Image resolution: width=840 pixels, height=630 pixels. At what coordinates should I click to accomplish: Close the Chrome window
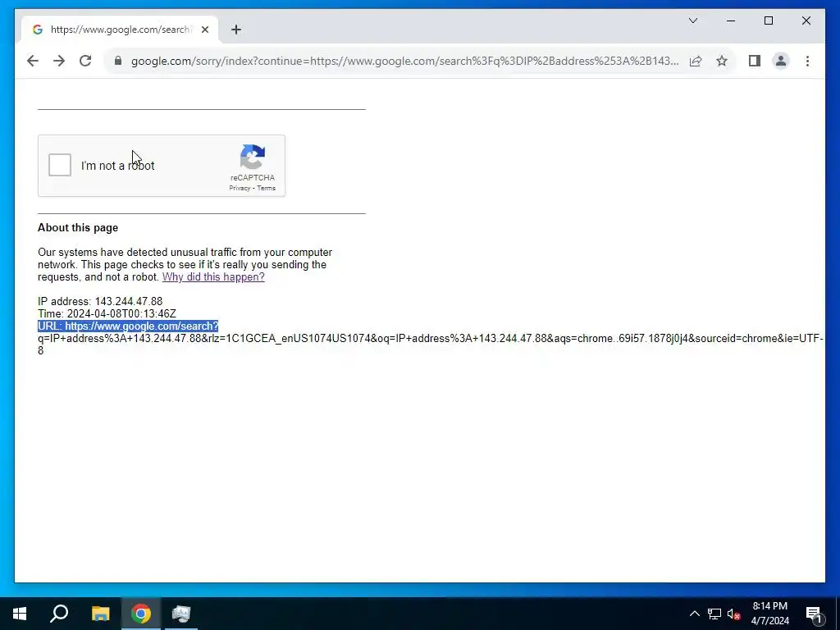(x=806, y=21)
